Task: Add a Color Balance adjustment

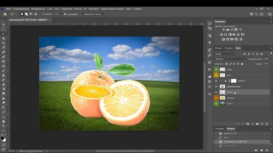Action: coord(226,34)
